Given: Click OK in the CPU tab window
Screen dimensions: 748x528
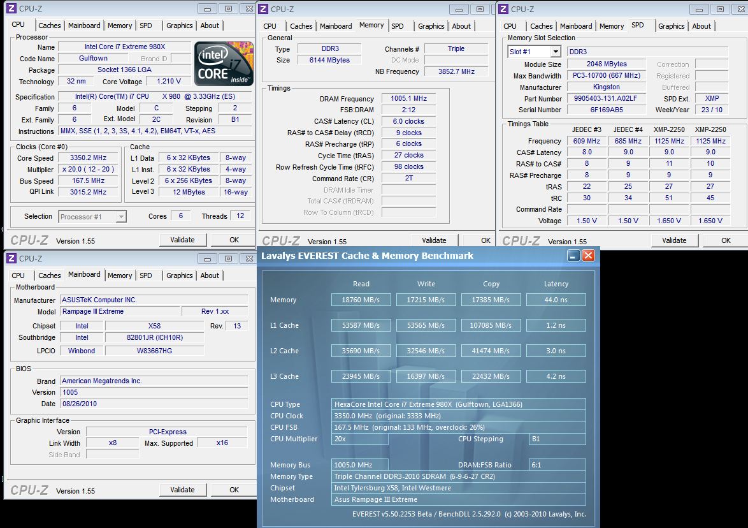Looking at the screenshot, I should click(x=234, y=240).
